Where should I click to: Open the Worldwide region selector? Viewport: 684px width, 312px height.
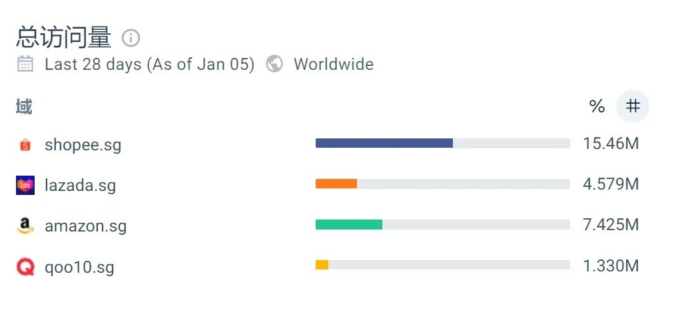point(334,64)
